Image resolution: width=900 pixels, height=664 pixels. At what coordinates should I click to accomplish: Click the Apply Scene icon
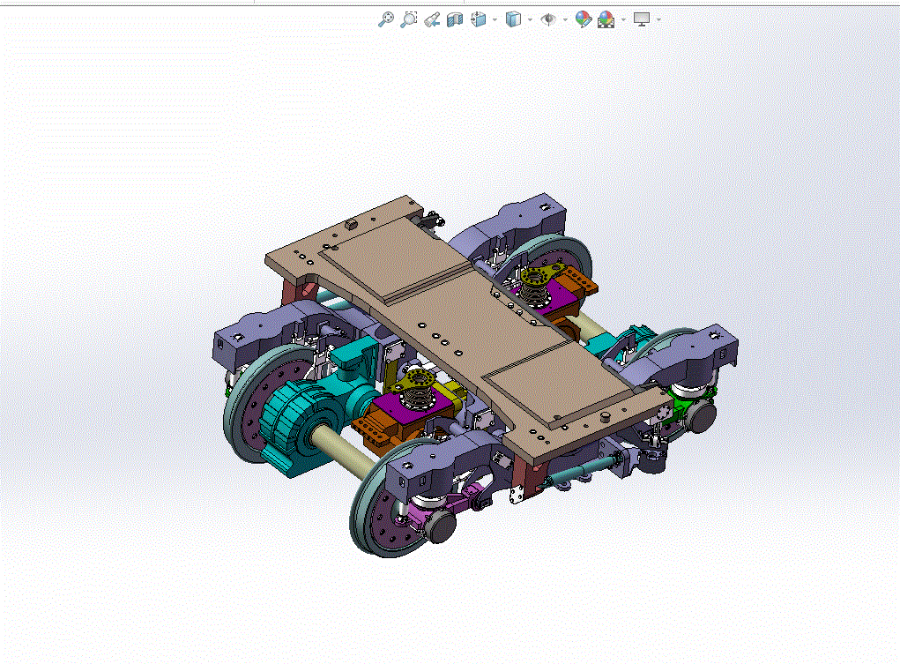pyautogui.click(x=606, y=19)
